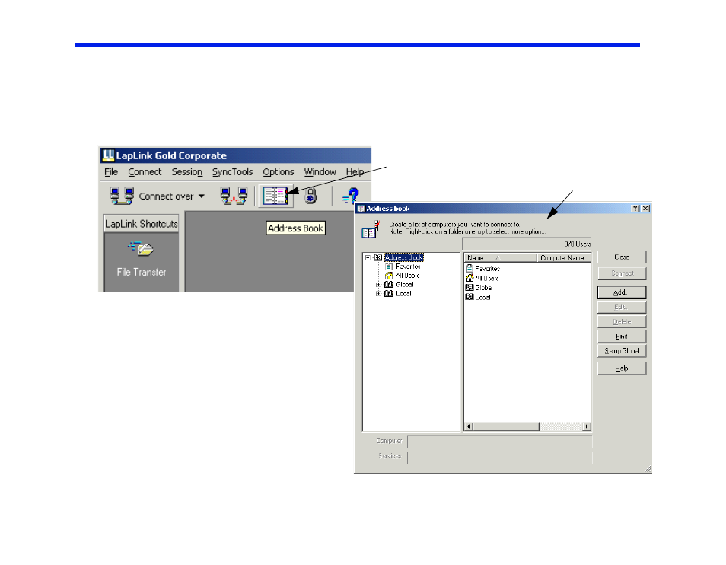Expand the Global tree node
The image size is (726, 565).
378,285
